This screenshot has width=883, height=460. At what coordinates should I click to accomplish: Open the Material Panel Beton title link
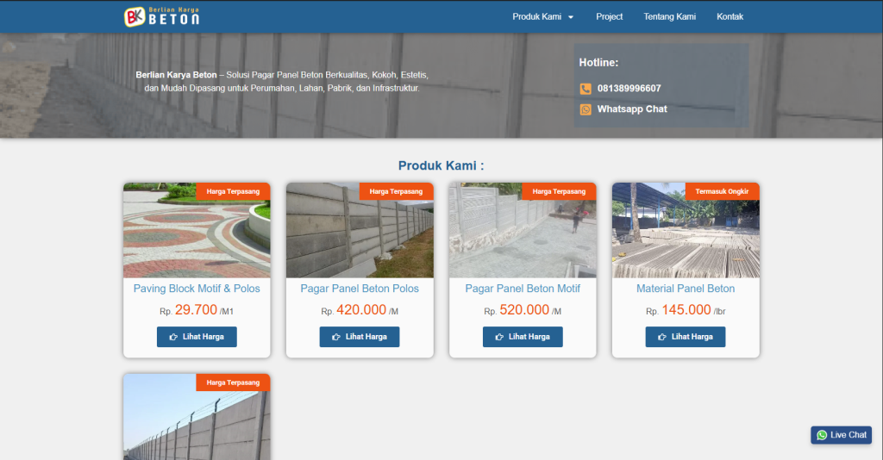[686, 289]
